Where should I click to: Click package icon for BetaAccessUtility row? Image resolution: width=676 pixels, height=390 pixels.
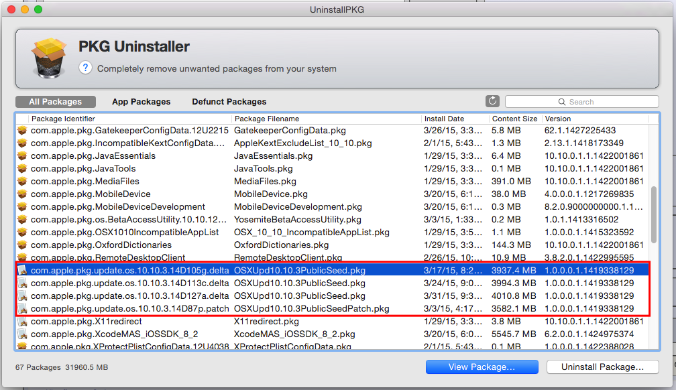click(x=22, y=219)
